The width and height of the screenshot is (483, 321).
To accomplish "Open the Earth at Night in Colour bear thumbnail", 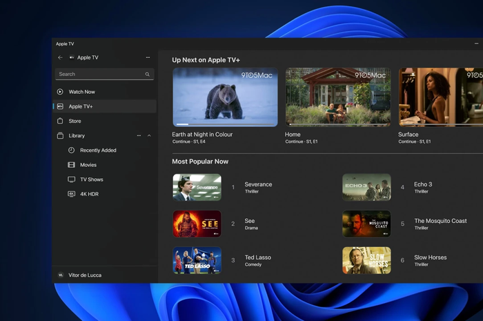I will tap(225, 97).
